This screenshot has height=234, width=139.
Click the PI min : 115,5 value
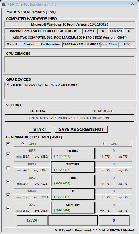(x=23, y=197)
